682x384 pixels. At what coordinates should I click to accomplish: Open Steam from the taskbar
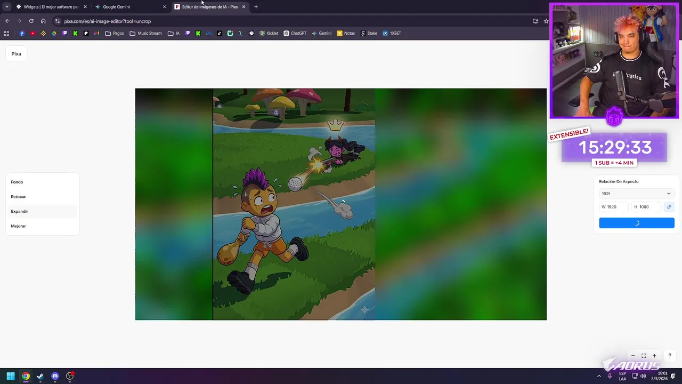click(x=40, y=376)
